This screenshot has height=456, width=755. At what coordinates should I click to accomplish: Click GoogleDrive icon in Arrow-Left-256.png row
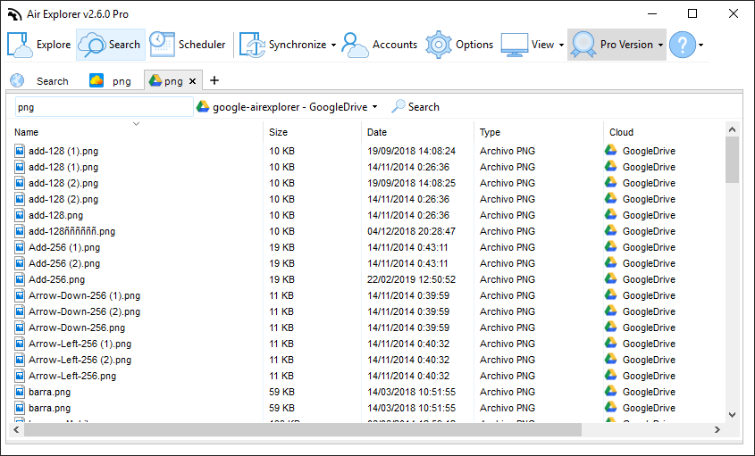coord(611,375)
